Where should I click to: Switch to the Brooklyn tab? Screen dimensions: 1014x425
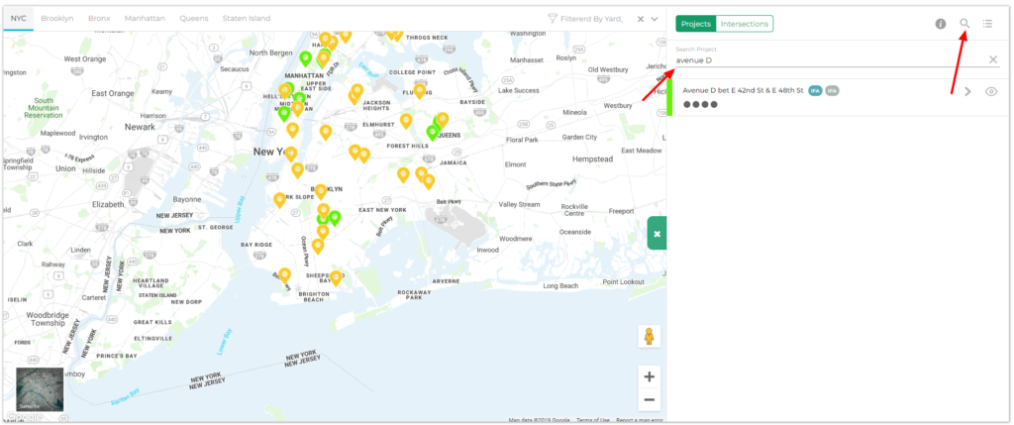click(57, 19)
